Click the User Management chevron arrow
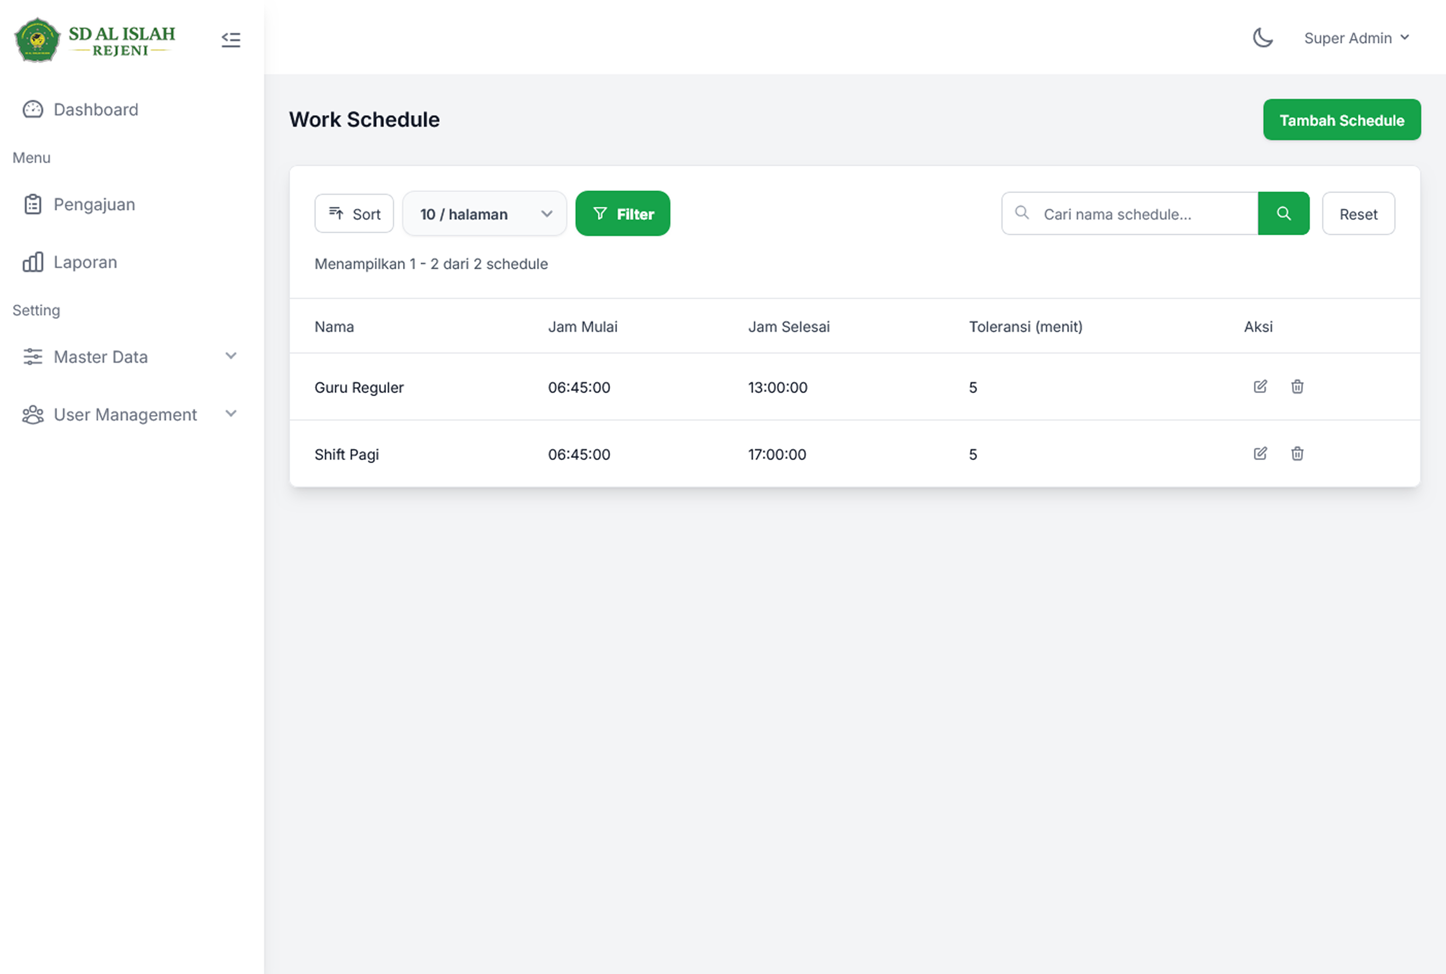 [231, 413]
